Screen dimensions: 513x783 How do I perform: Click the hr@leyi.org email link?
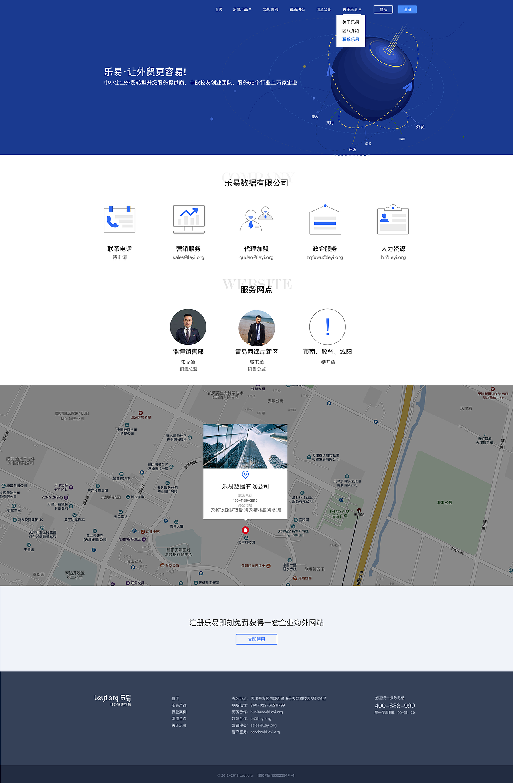(x=393, y=257)
